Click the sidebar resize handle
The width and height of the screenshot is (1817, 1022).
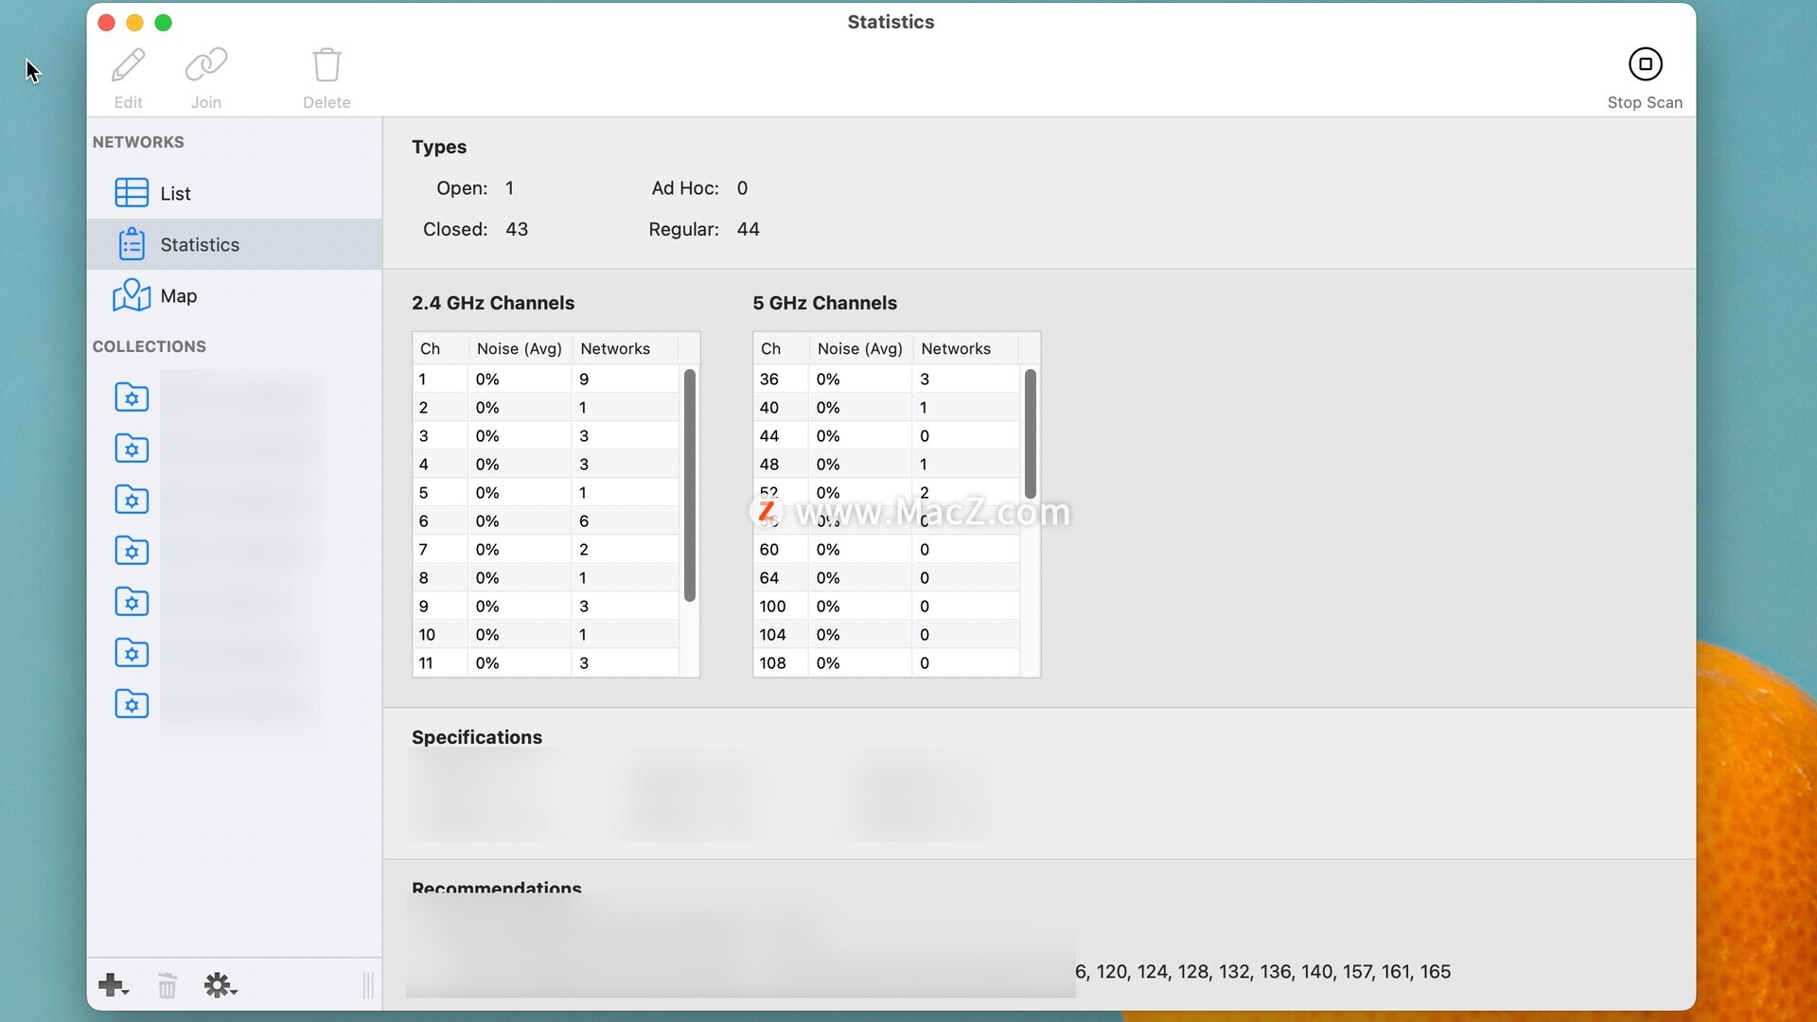coord(368,985)
